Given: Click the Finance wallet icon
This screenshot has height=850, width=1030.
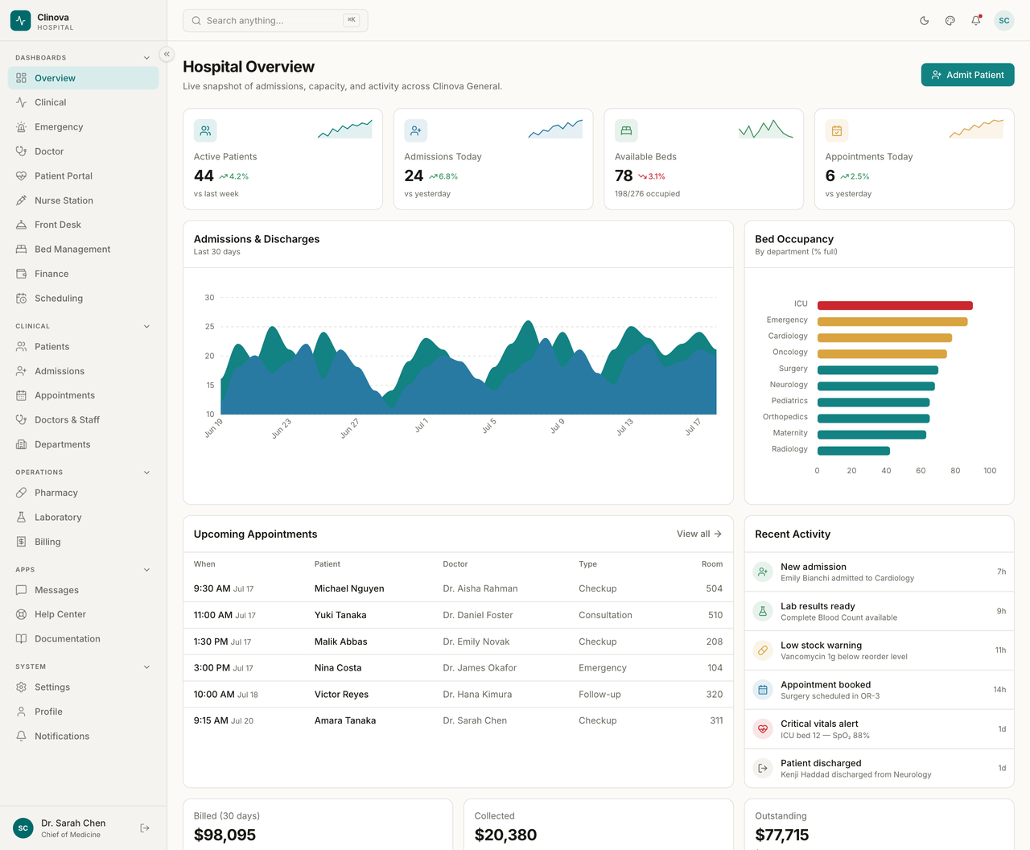Looking at the screenshot, I should (x=22, y=274).
